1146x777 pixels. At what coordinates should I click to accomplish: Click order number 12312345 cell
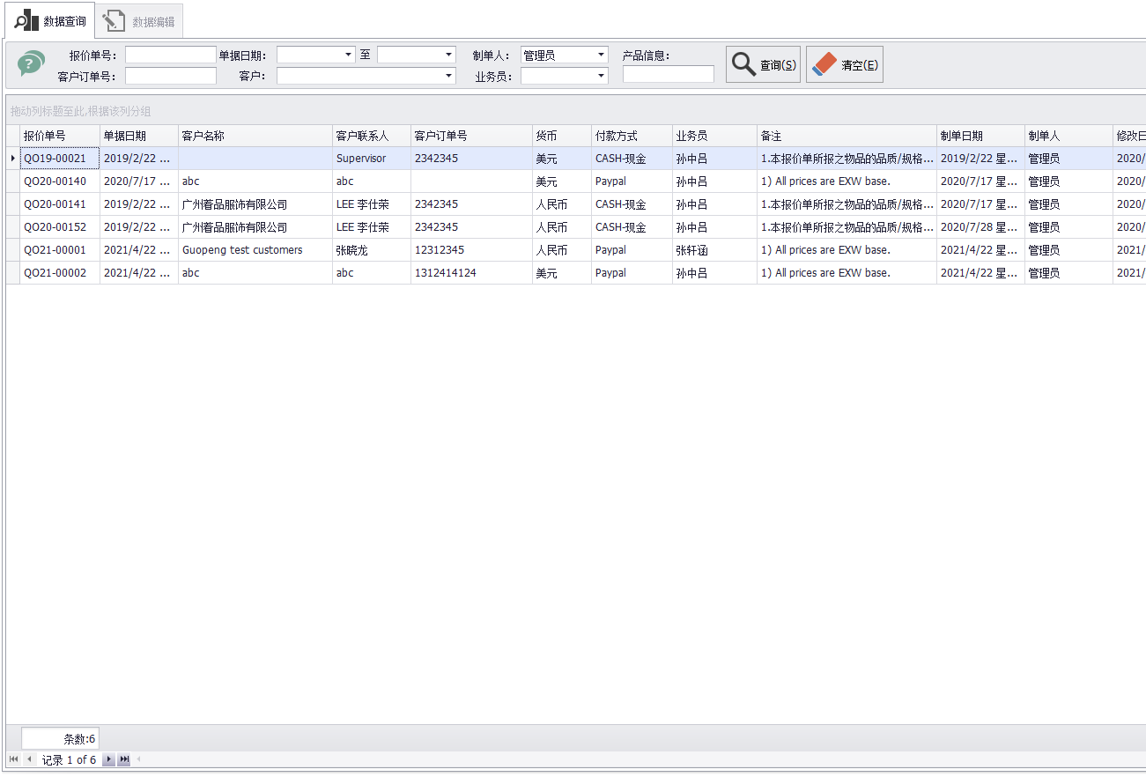point(472,250)
